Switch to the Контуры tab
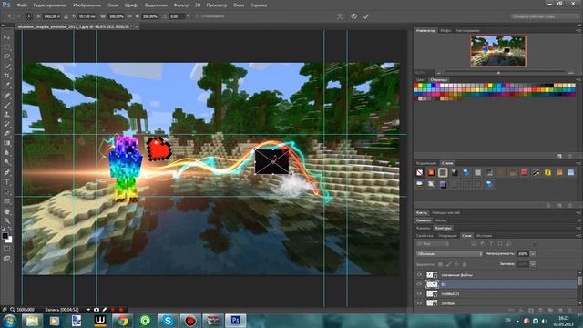 (x=443, y=228)
